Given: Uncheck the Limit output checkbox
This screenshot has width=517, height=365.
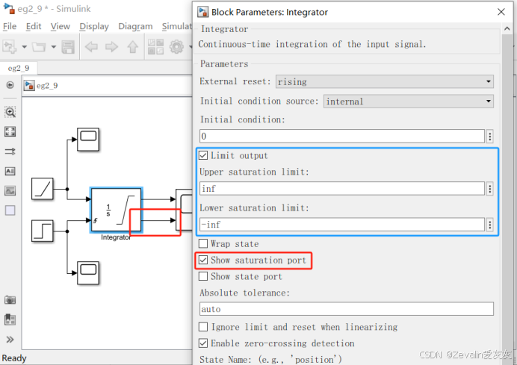Looking at the screenshot, I should 203,155.
